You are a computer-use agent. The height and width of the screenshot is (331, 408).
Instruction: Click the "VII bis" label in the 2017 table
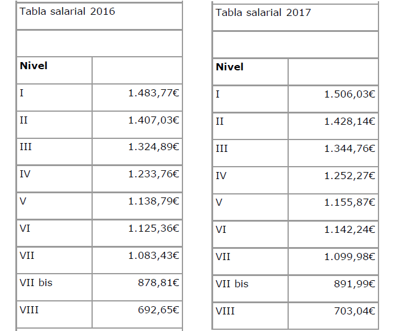click(232, 284)
